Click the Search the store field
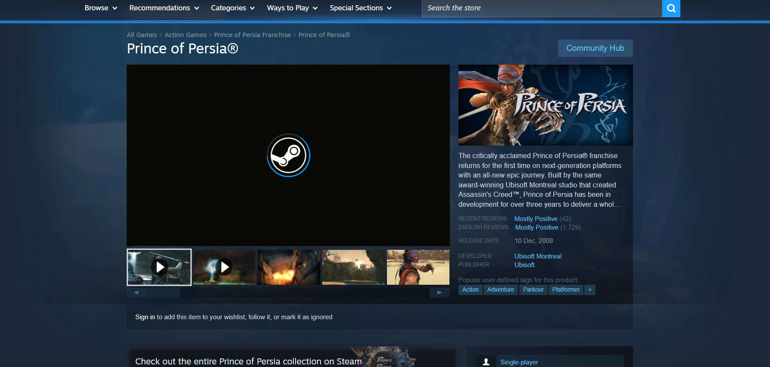770x367 pixels. coord(541,8)
